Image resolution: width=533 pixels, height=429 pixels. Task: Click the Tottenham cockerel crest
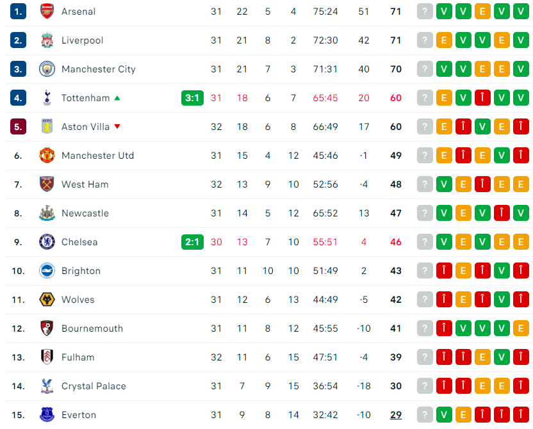47,98
